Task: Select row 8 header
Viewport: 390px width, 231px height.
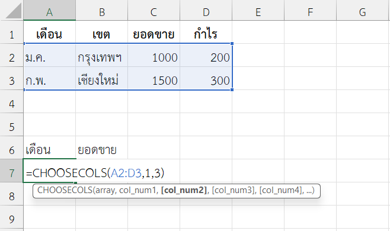Action: tap(12, 194)
